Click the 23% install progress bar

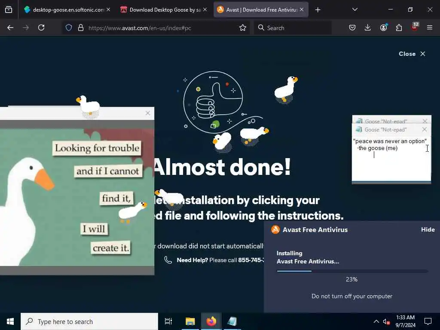(352, 271)
